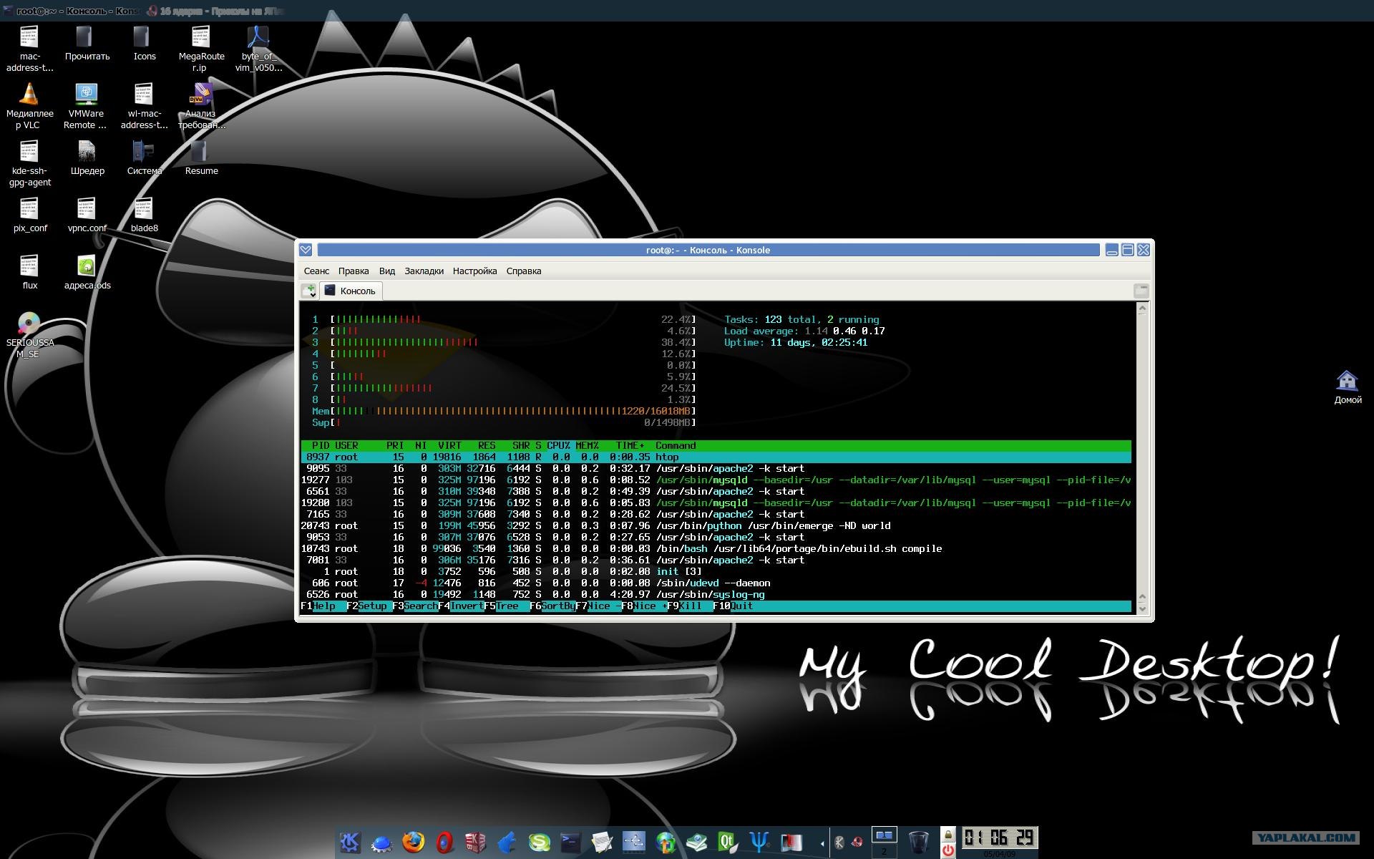The height and width of the screenshot is (859, 1374).
Task: Launch Firefox from the panel
Action: [x=413, y=843]
